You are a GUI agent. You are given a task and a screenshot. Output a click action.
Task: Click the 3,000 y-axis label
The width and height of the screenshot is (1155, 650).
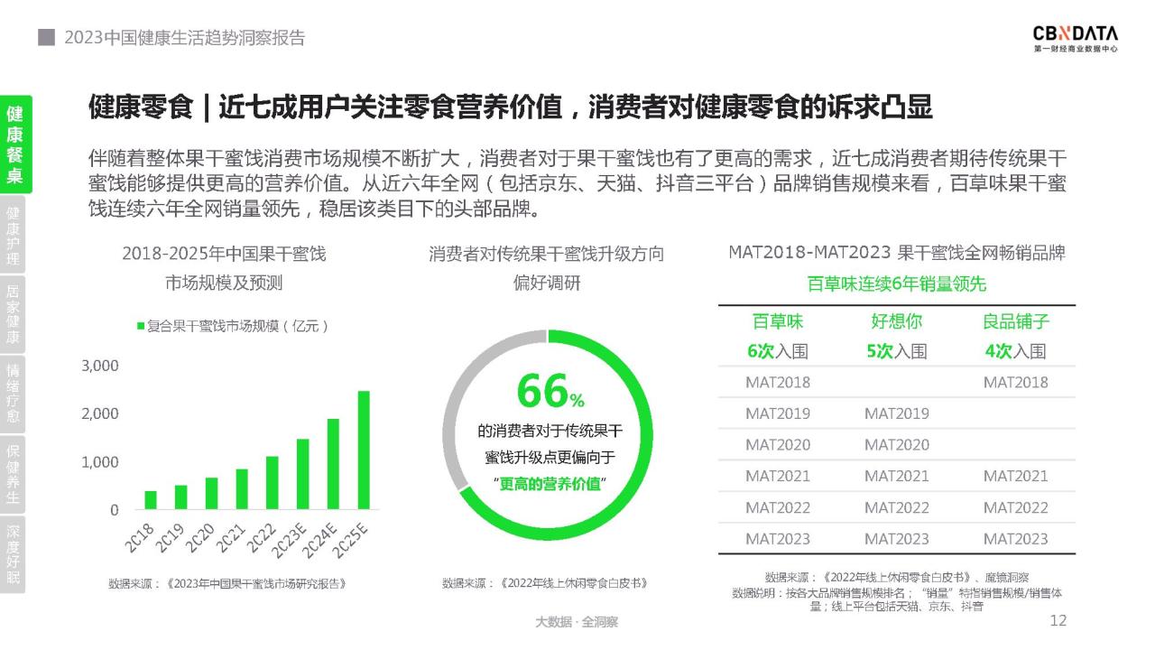point(100,366)
